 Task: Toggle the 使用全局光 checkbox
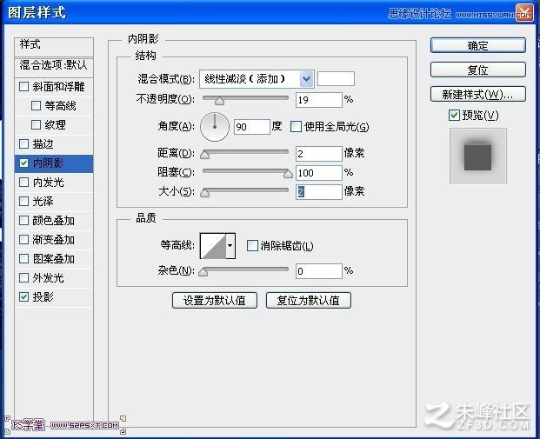click(296, 126)
